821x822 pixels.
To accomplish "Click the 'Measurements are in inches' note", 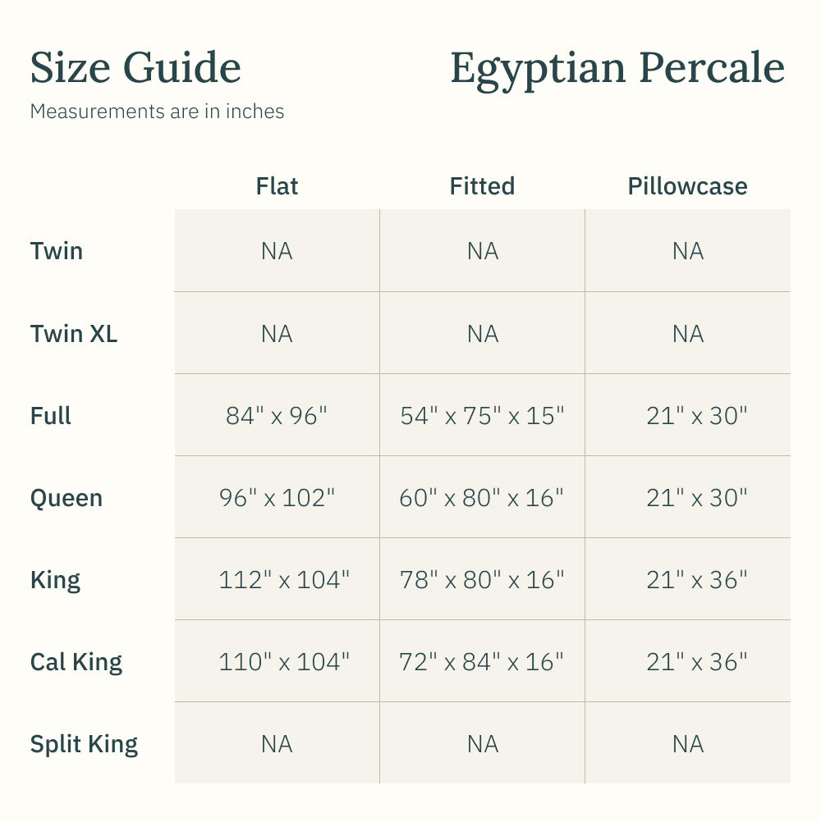I will (157, 112).
